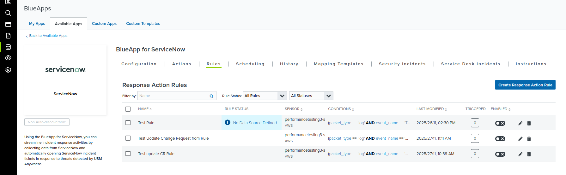Click the 2025/27/11, 10:59 AM date cell
Viewport: 566px width, 175px height.
click(x=435, y=154)
